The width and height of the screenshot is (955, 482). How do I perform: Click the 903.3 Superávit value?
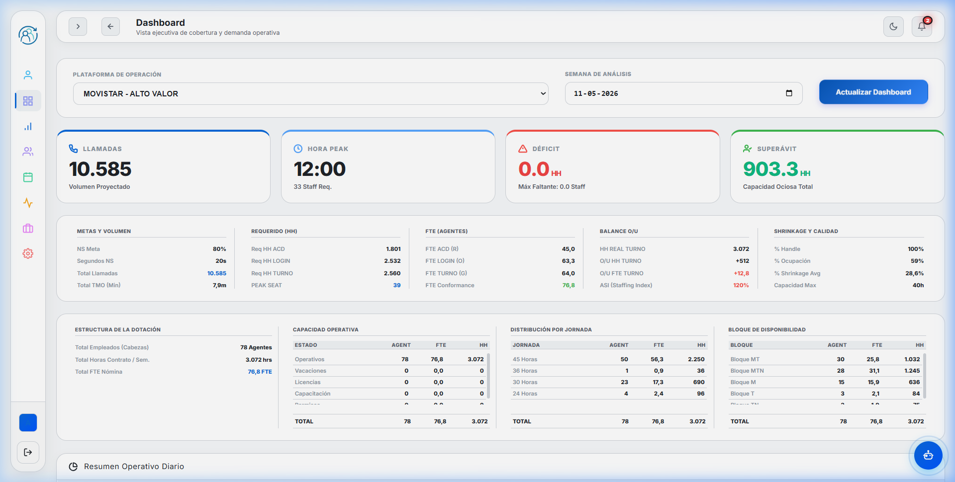(x=770, y=169)
